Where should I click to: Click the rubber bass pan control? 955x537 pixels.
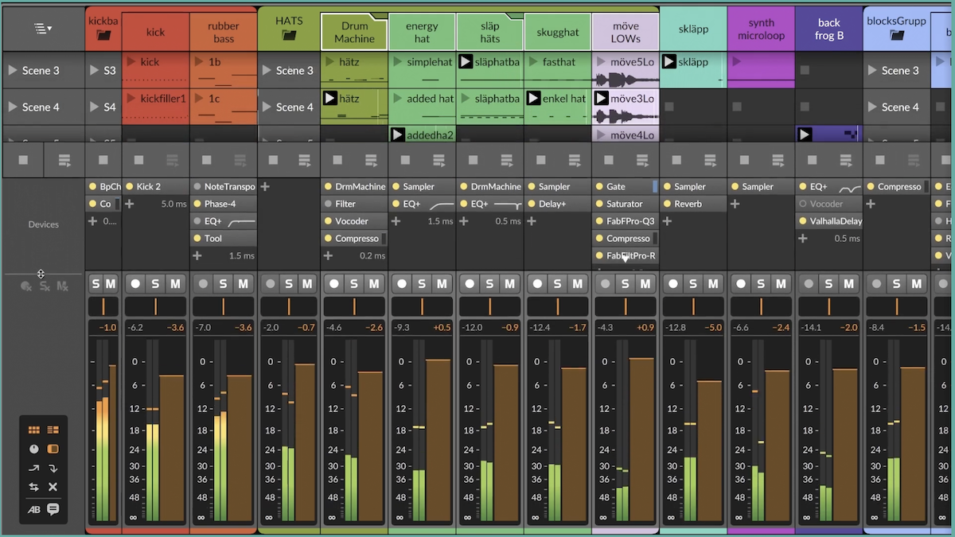click(224, 307)
